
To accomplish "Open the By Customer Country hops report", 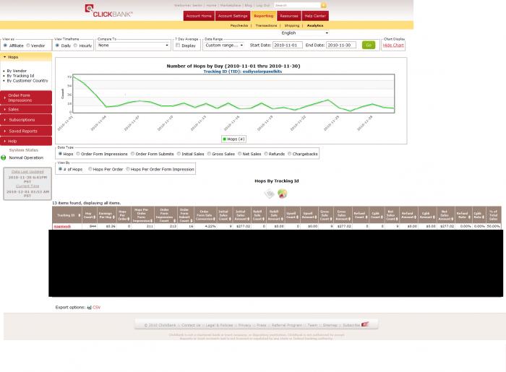I will pos(27,81).
